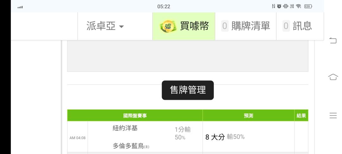Tap the Android home navigation icon
The height and width of the screenshot is (154, 342).
(333, 77)
